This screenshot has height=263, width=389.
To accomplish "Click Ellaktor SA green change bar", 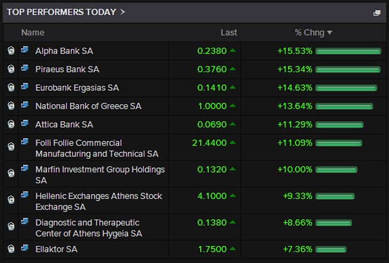I will pyautogui.click(x=331, y=249).
